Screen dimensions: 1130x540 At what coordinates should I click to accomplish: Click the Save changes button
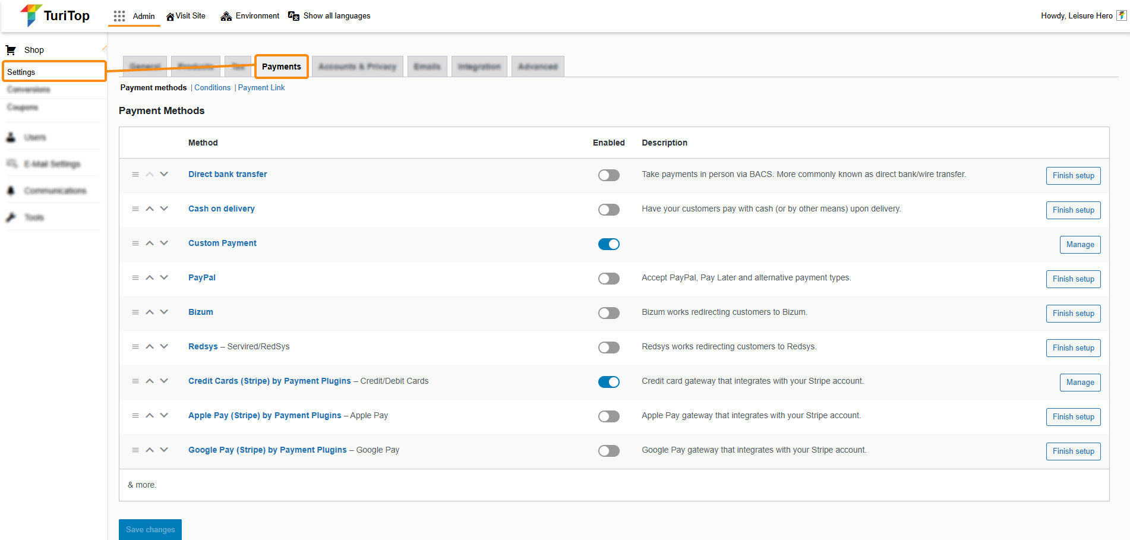[150, 529]
